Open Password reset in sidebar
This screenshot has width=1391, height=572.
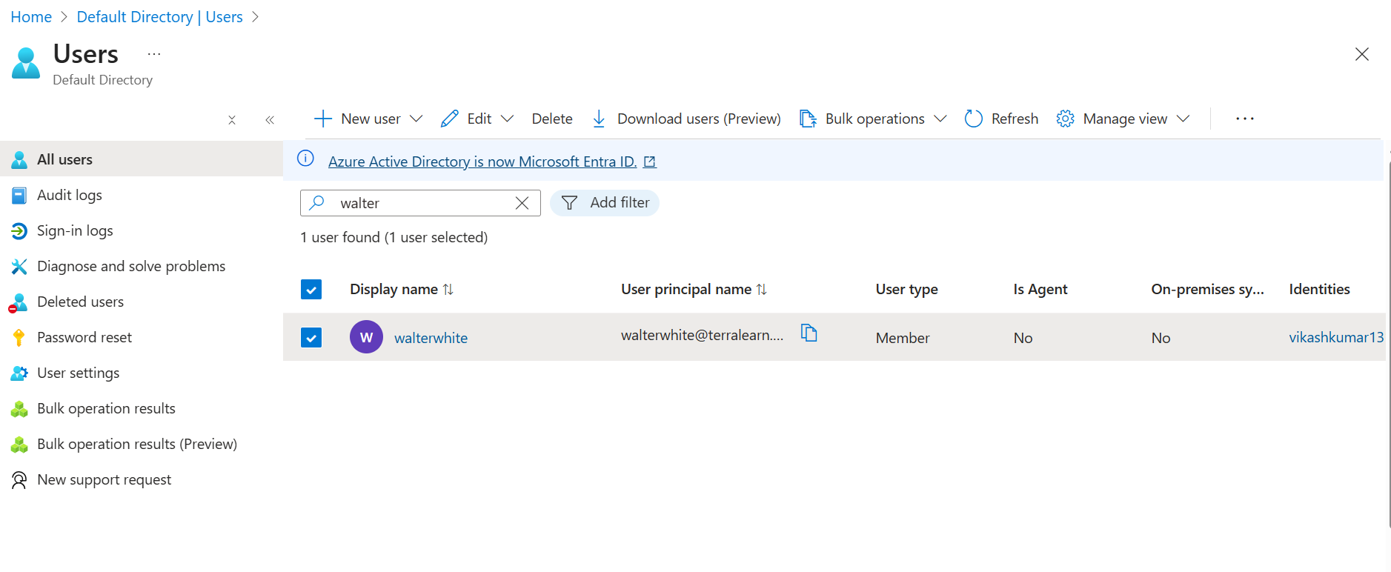tap(84, 337)
